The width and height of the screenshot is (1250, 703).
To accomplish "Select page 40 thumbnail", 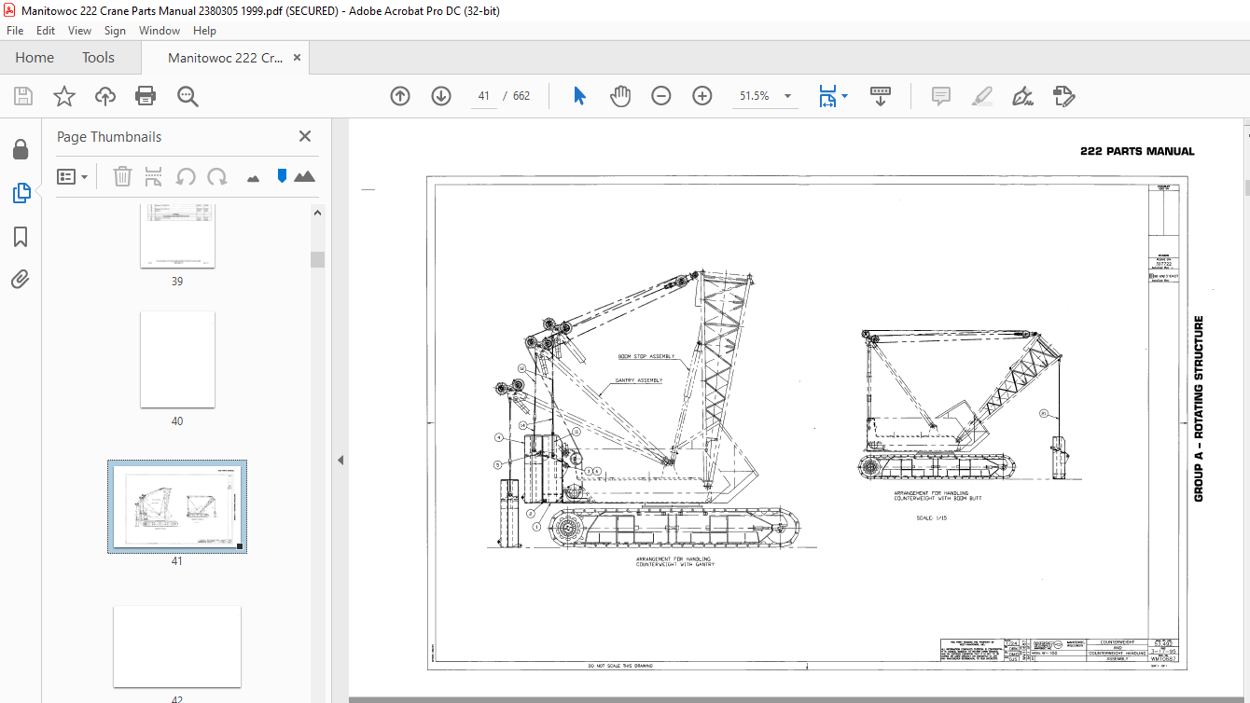I will (x=177, y=359).
